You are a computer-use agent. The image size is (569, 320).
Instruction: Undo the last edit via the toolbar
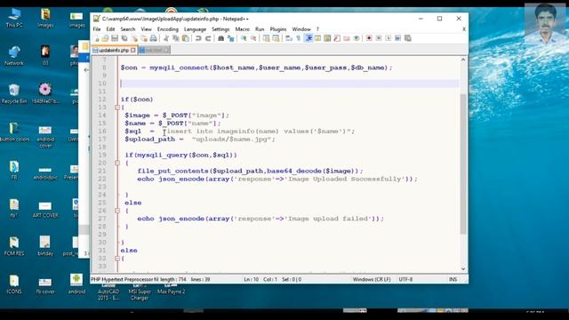198,38
